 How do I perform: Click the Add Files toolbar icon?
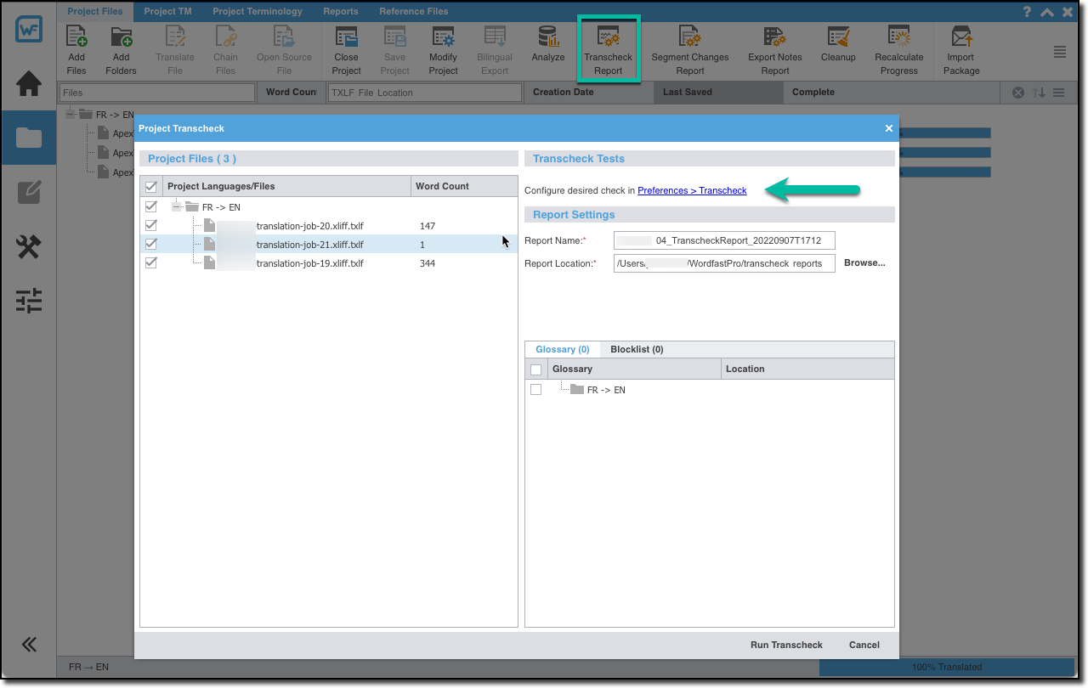pyautogui.click(x=76, y=37)
